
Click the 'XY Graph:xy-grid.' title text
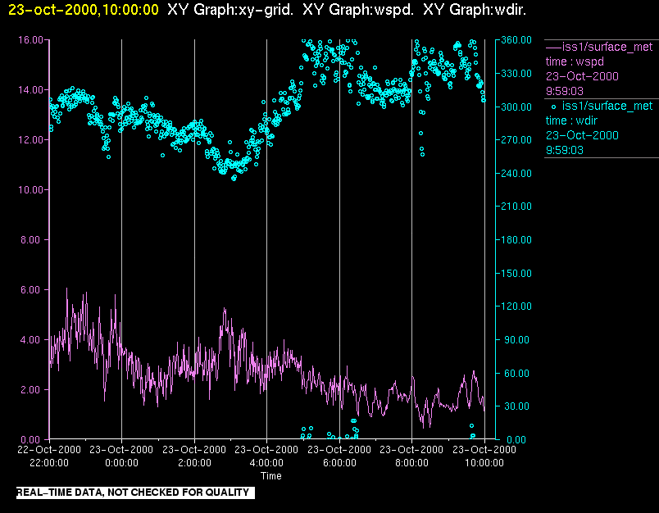[x=230, y=10]
